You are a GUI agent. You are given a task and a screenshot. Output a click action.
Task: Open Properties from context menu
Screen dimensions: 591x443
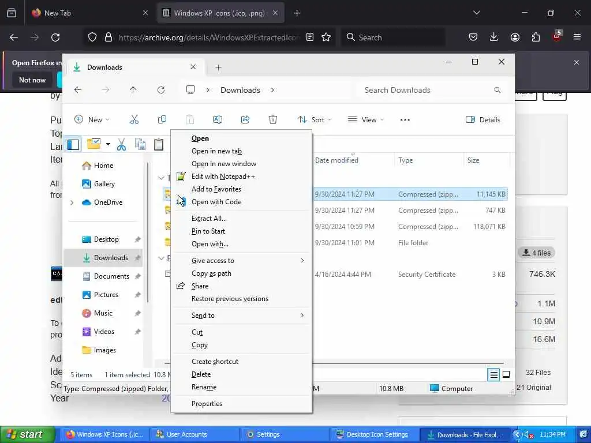[241, 404]
